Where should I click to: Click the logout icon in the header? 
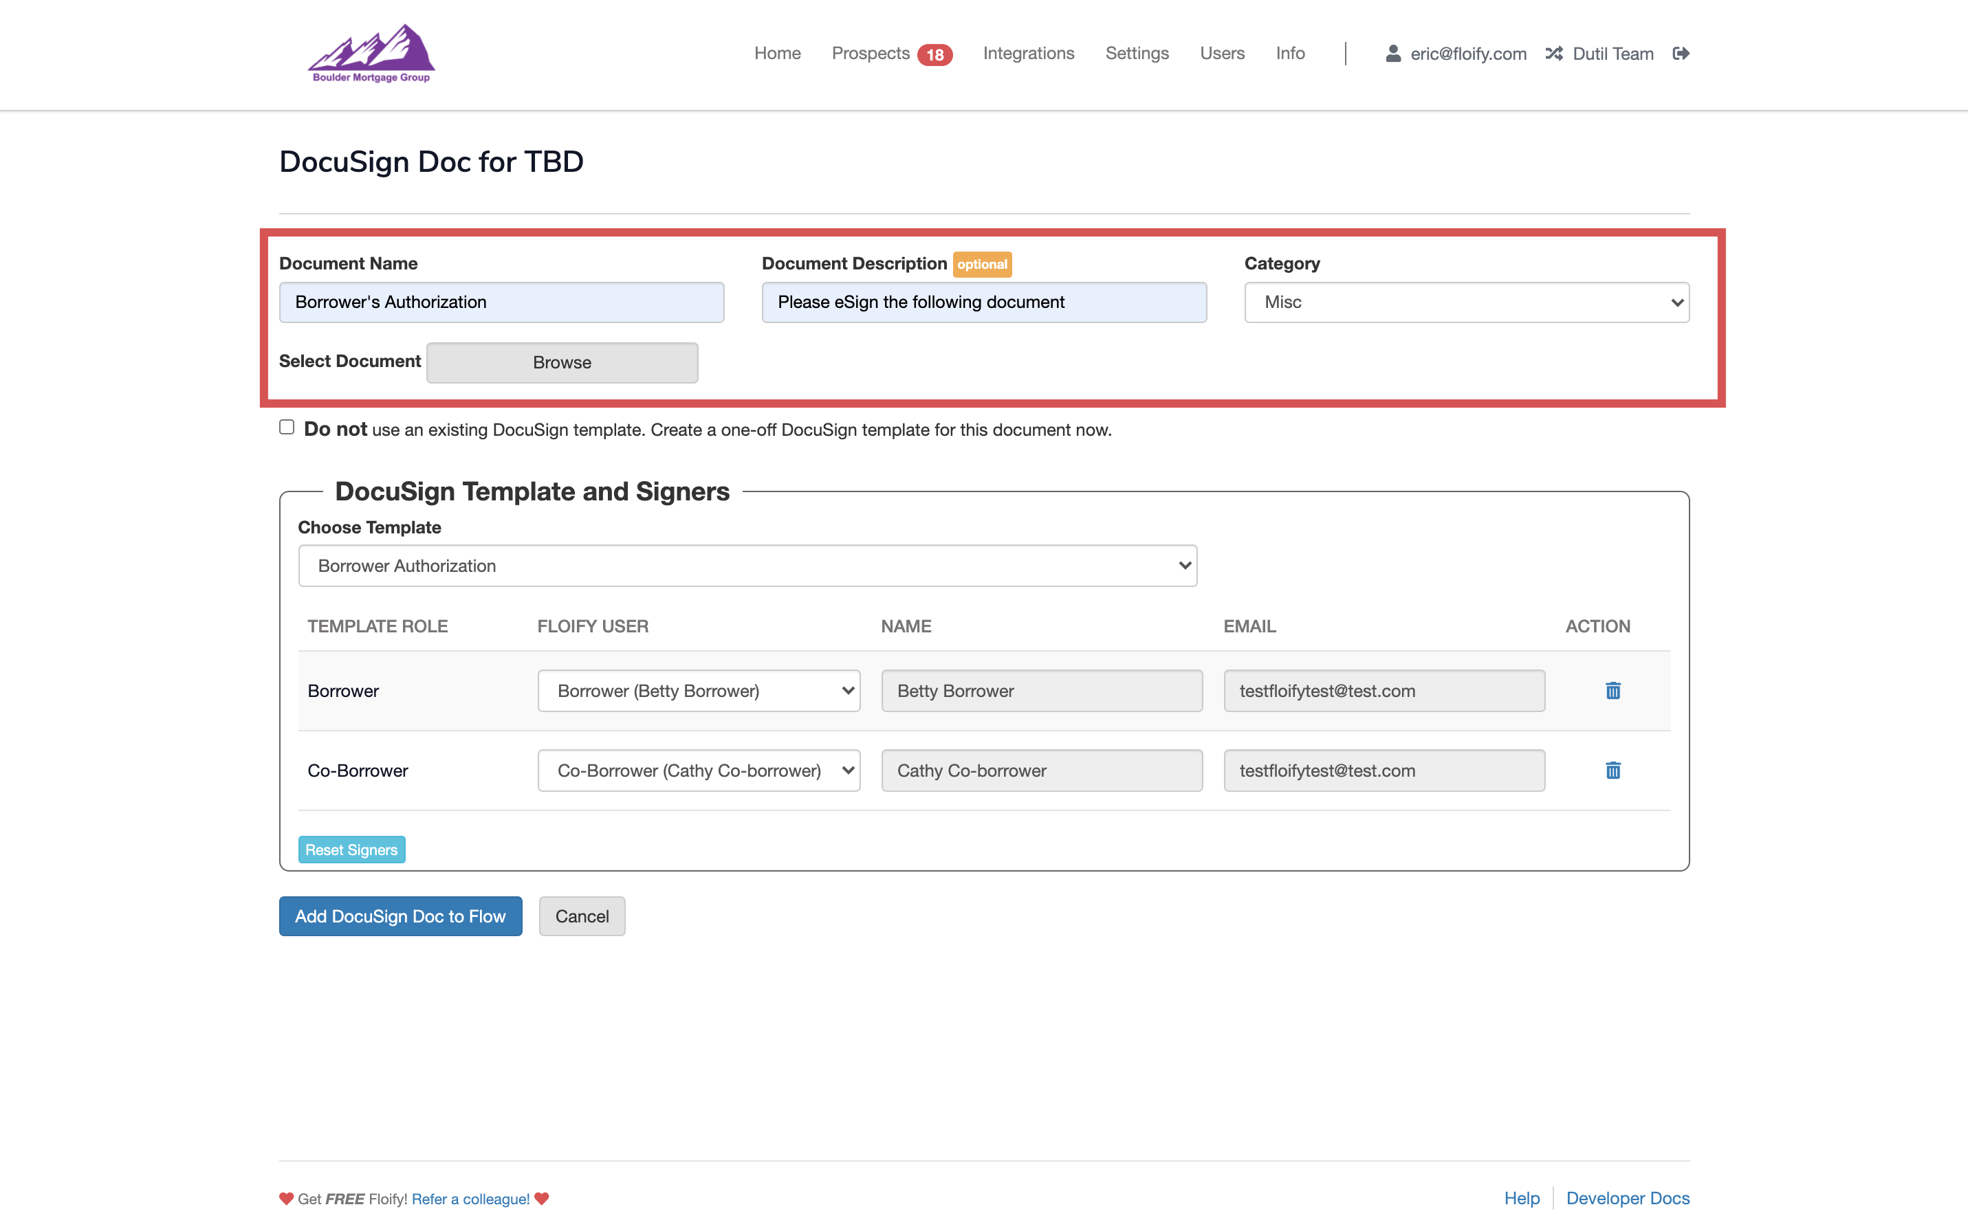(x=1681, y=53)
